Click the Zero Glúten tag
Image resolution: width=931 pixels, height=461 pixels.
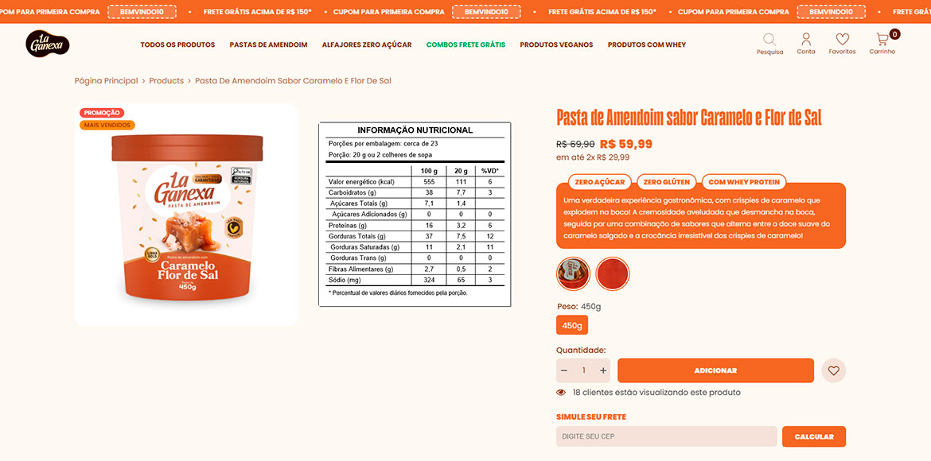pos(666,182)
